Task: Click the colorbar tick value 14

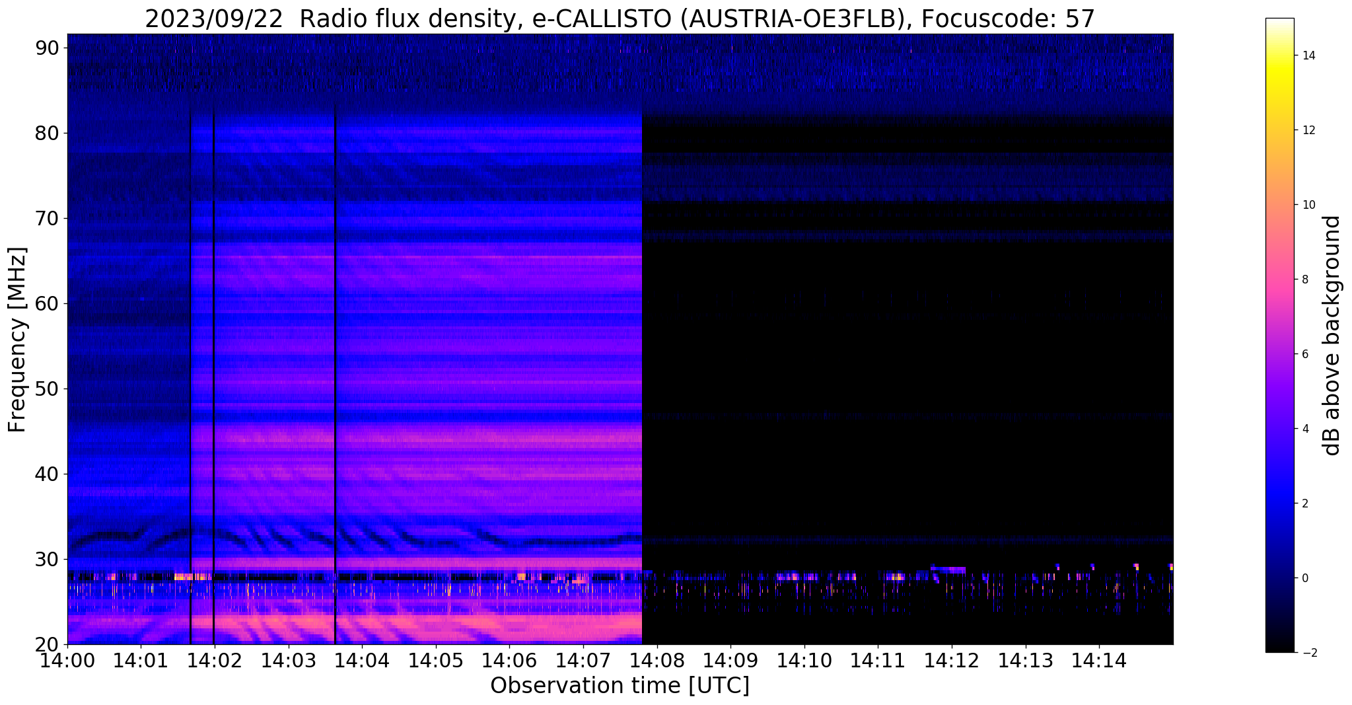Action: point(1306,56)
